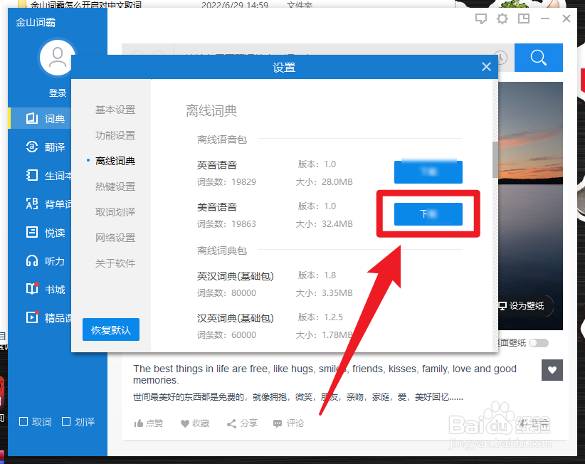Click the 汉英词典(基础包) entry
The image size is (585, 464).
(236, 318)
